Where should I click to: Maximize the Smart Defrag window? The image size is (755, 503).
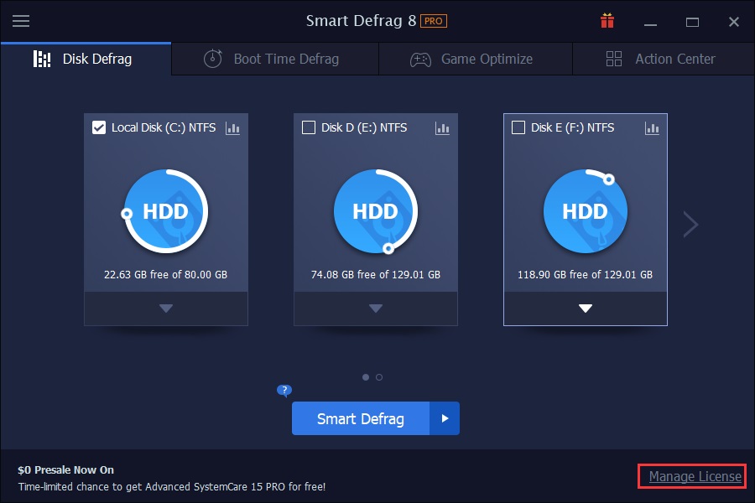coord(692,22)
